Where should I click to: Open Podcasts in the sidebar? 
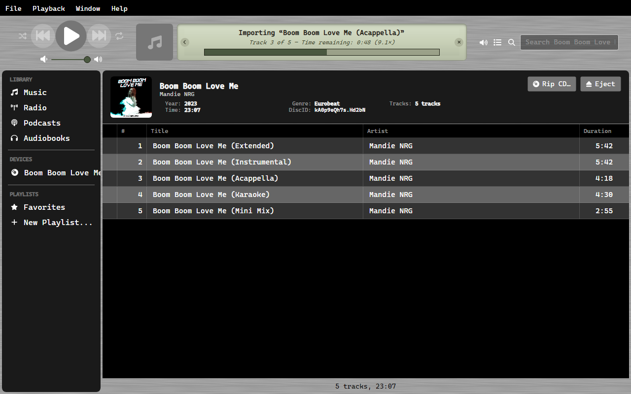(x=51, y=123)
